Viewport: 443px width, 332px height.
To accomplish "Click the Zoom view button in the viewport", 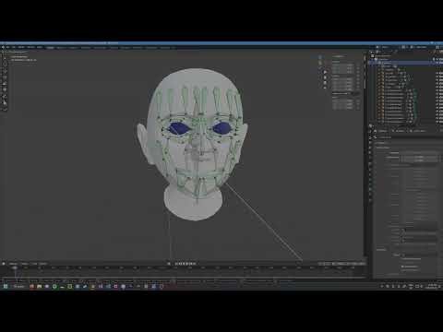I will coord(325,72).
